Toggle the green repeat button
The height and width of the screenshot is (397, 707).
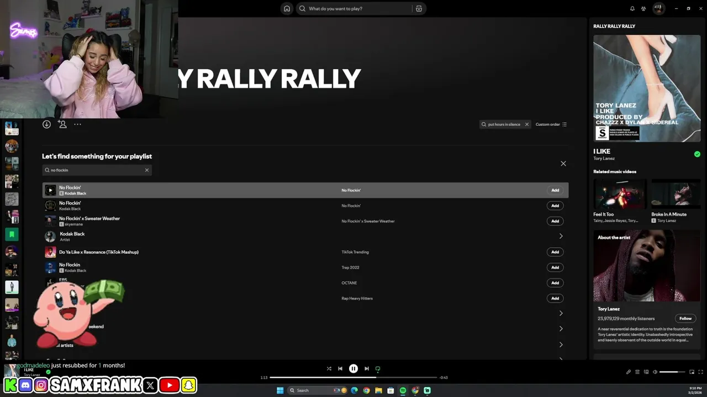pos(378,368)
